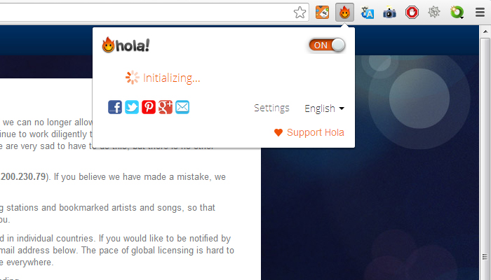Click the orange map extension icon
The image size is (491, 280).
pyautogui.click(x=322, y=13)
